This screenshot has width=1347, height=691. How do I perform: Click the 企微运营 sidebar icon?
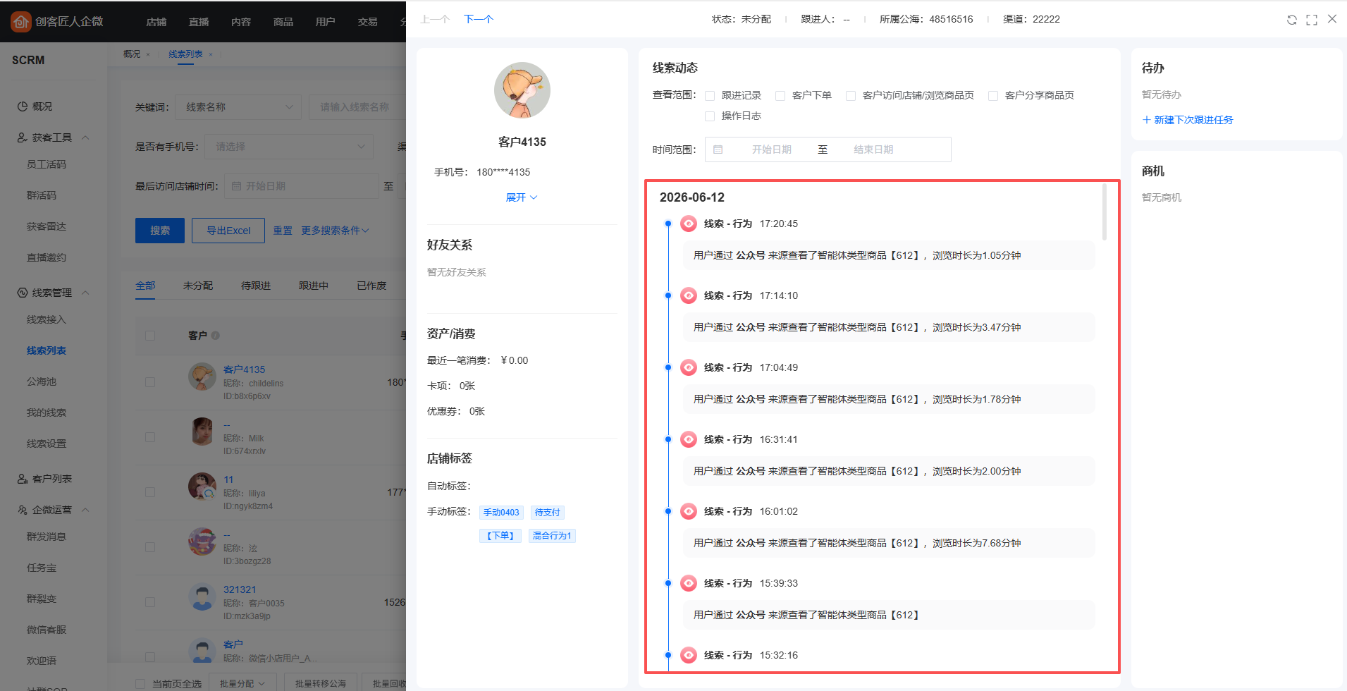(x=23, y=510)
